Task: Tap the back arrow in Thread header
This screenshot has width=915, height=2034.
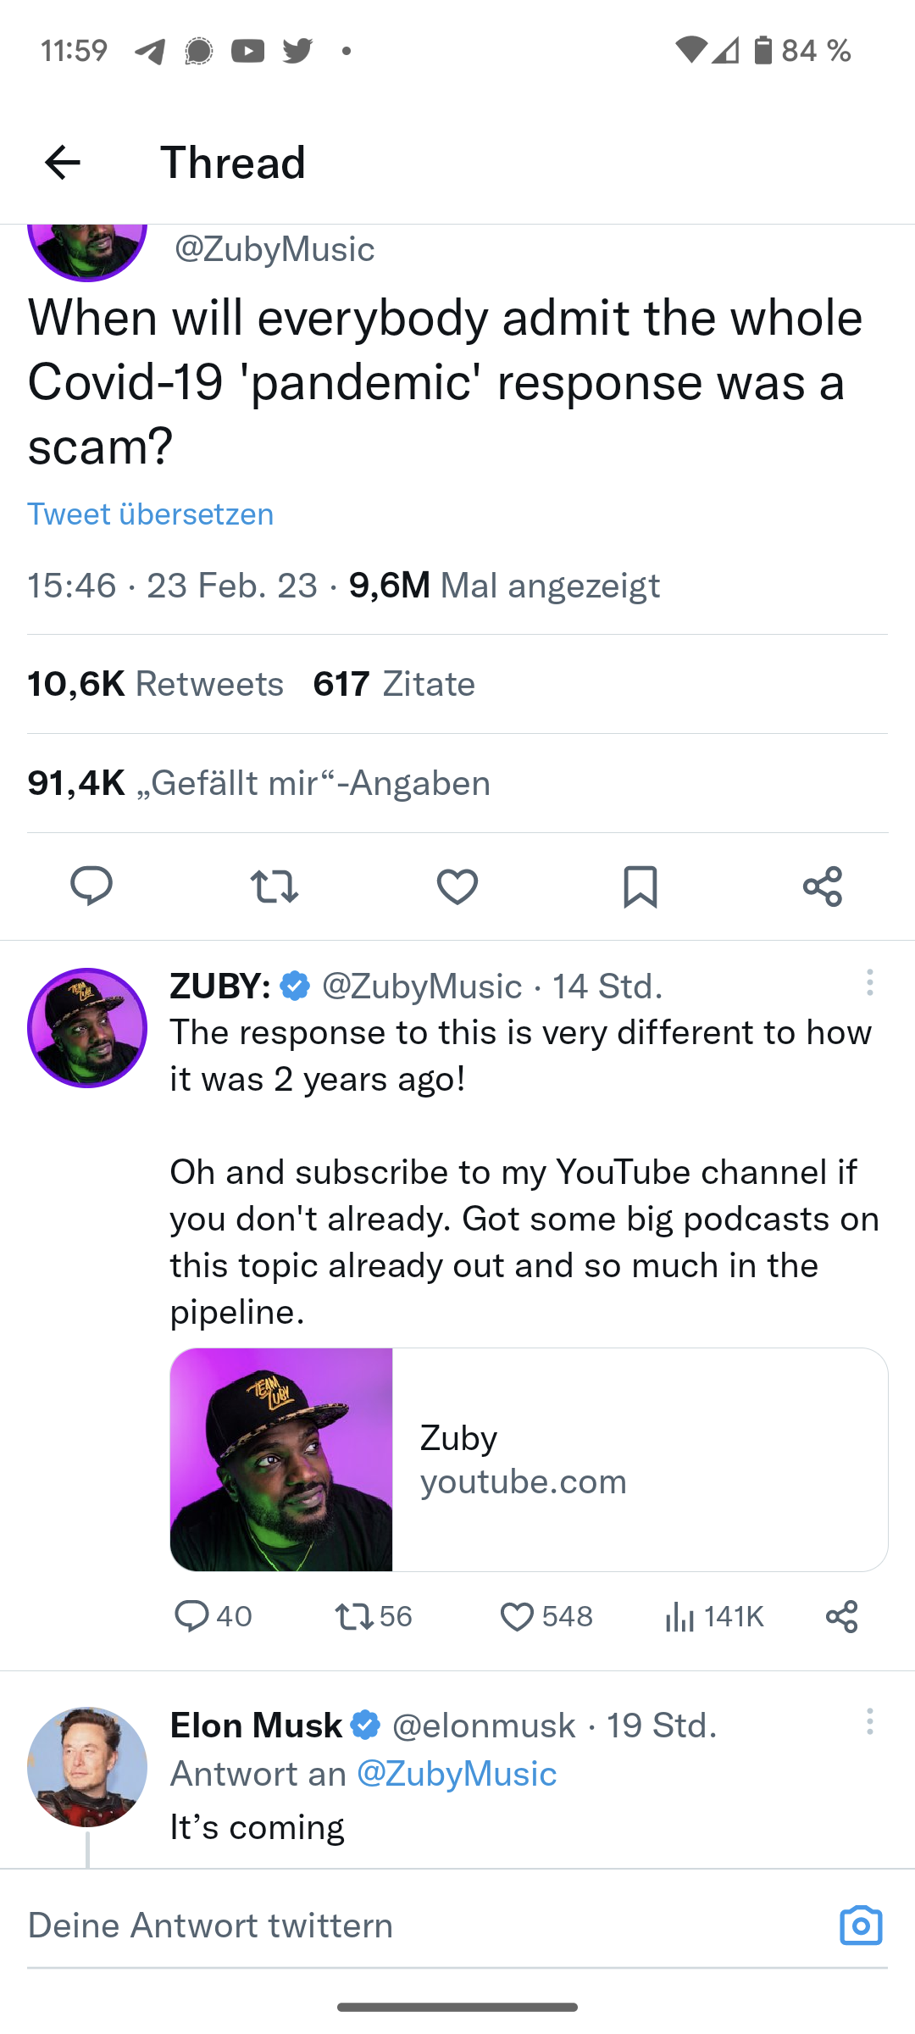Action: click(x=63, y=162)
